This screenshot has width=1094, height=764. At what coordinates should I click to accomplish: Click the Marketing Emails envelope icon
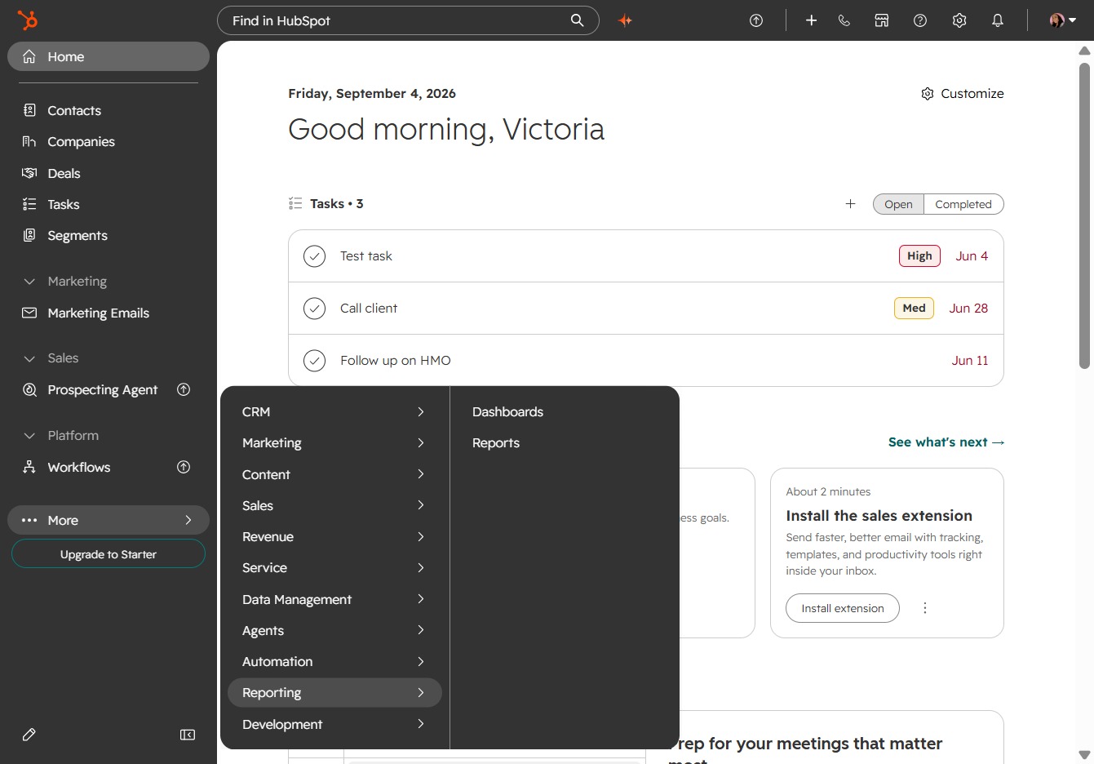click(29, 313)
